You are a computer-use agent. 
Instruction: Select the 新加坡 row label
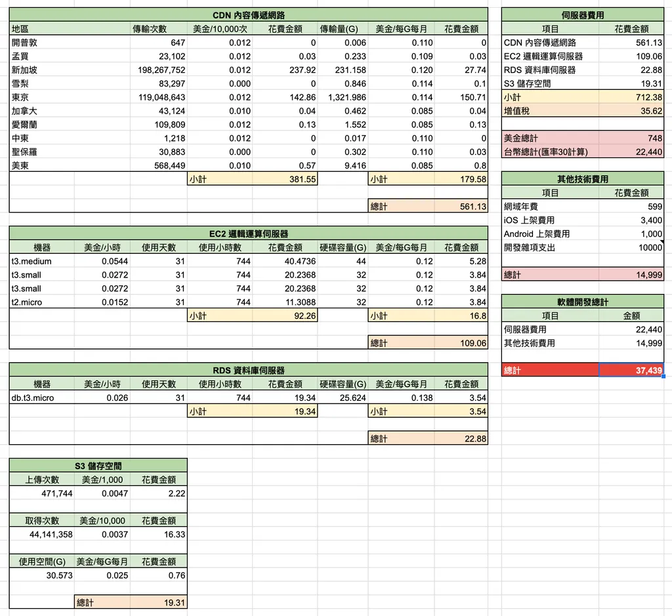click(x=70, y=70)
